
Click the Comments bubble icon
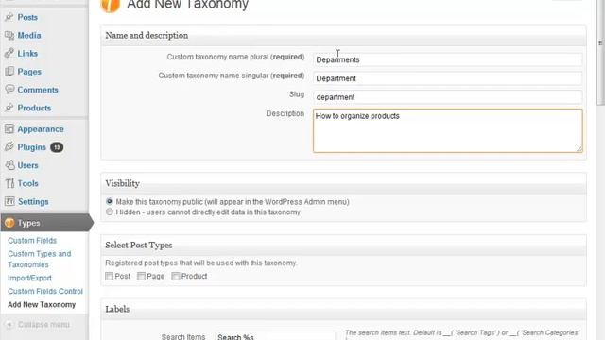point(9,90)
